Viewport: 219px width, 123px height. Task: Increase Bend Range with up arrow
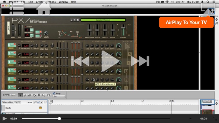(x=32, y=29)
